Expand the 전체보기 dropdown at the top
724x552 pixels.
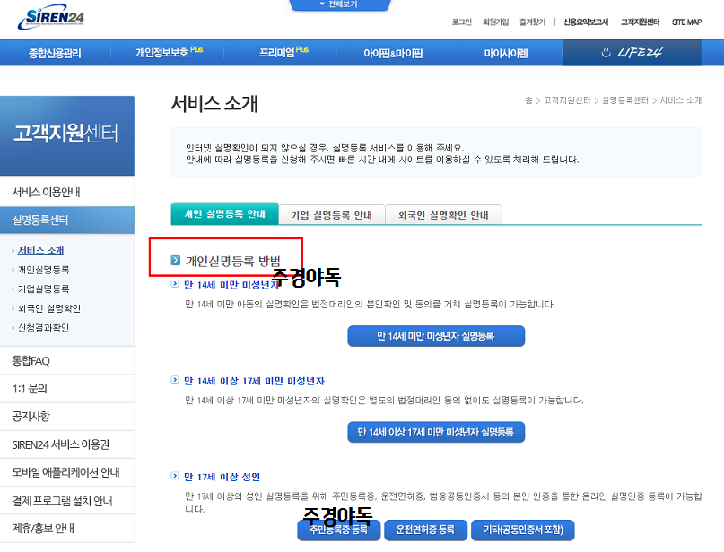pyautogui.click(x=339, y=4)
